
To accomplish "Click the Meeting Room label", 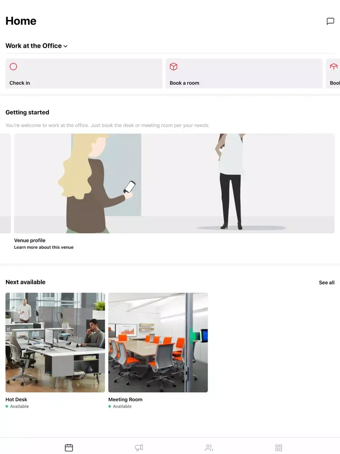I will point(126,400).
